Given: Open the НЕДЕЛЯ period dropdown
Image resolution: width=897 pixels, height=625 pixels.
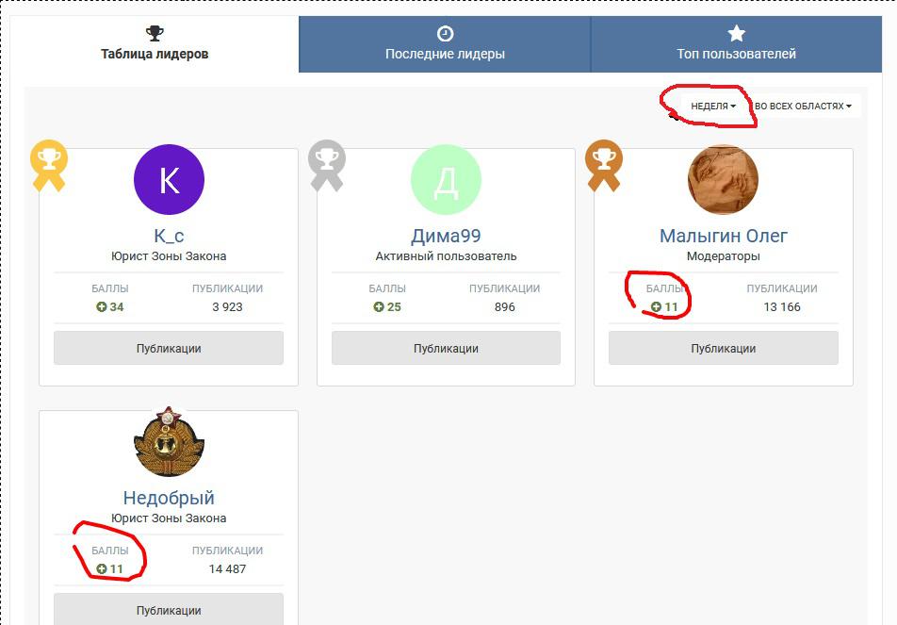Looking at the screenshot, I should pos(712,106).
